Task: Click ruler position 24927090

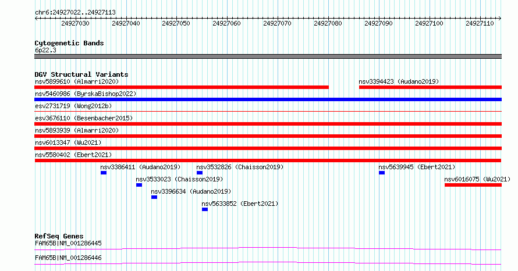Action: pyautogui.click(x=378, y=23)
